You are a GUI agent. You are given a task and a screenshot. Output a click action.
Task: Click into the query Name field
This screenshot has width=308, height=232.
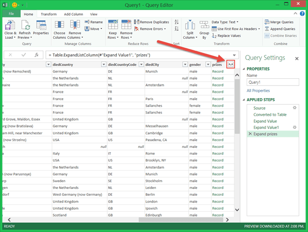[274, 82]
